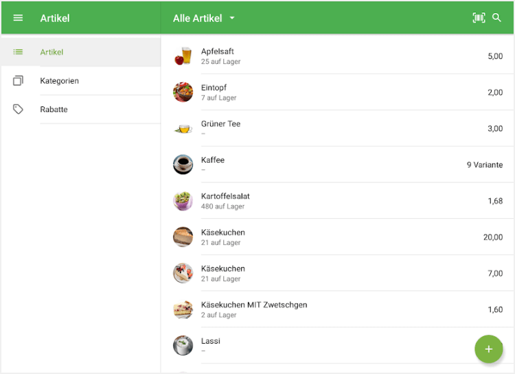Open search with the magnifier icon

(497, 18)
